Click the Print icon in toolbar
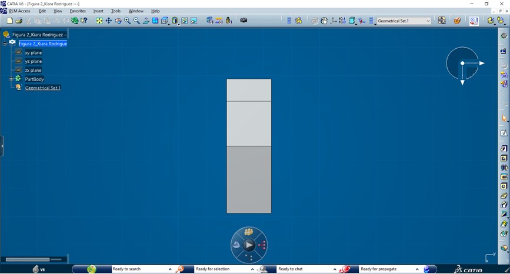The width and height of the screenshot is (510, 274). pos(19,21)
